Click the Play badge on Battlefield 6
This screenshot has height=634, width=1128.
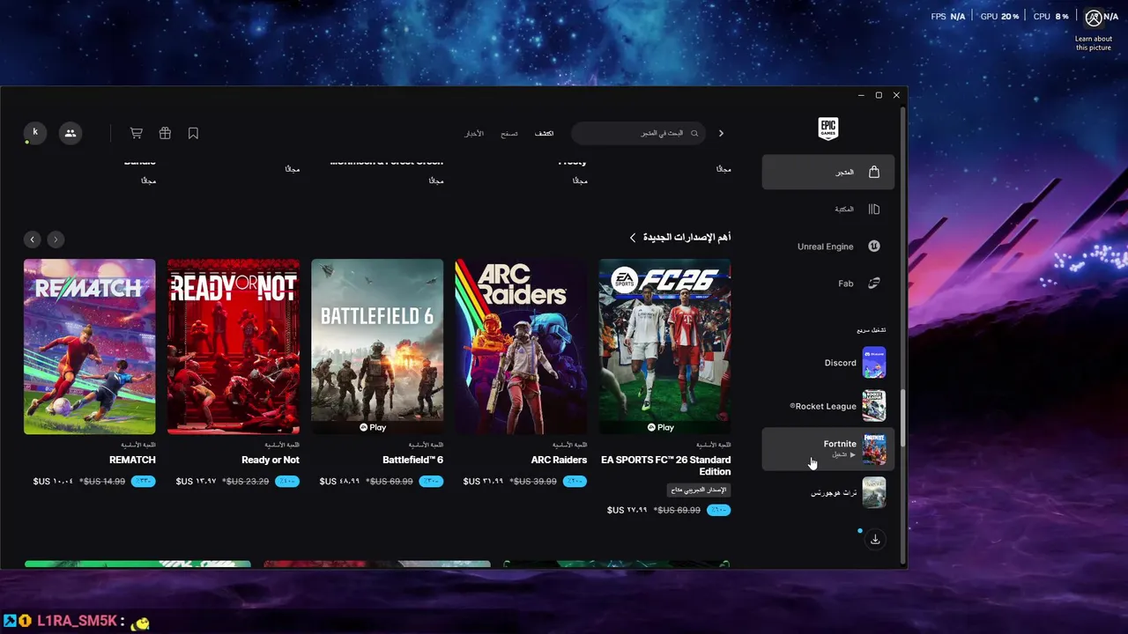click(x=373, y=427)
